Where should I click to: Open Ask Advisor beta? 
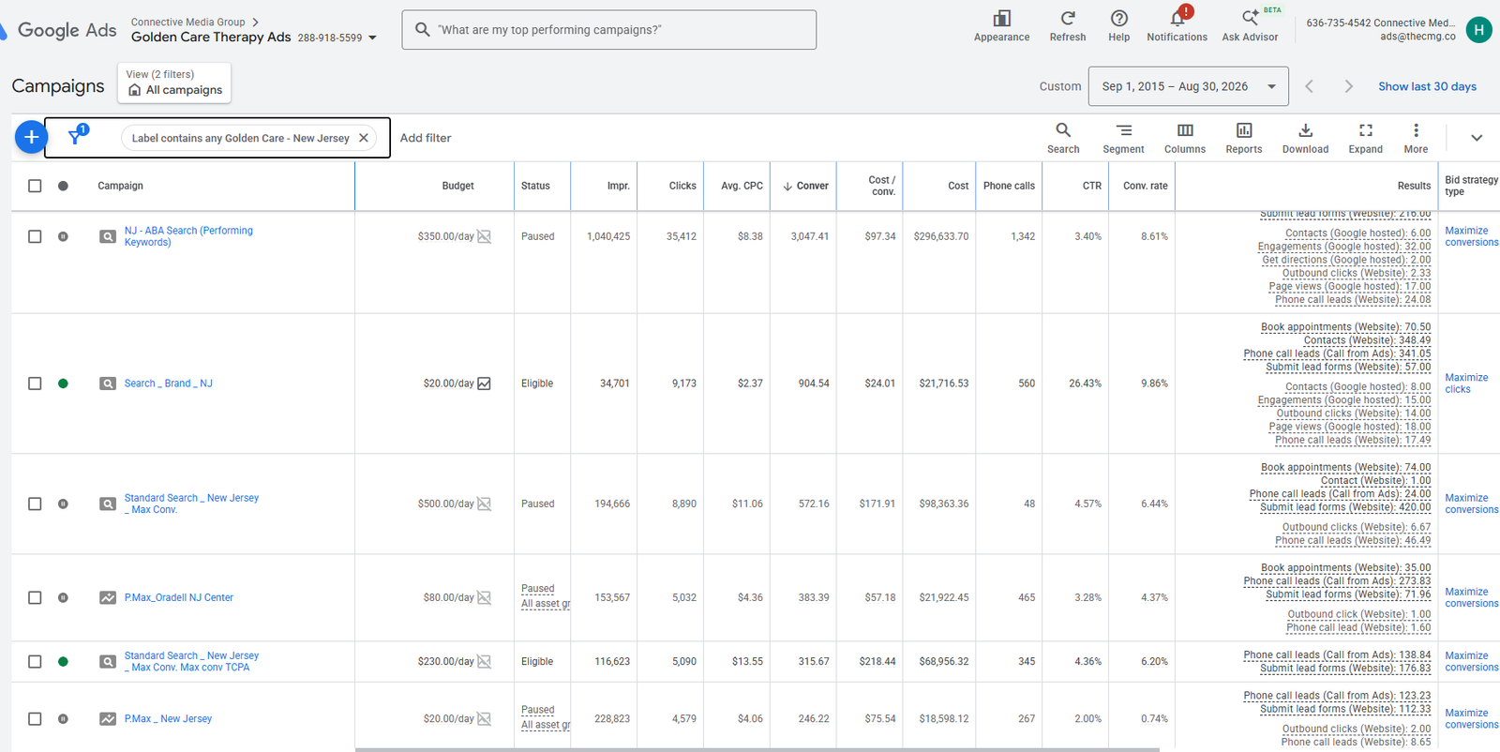point(1250,25)
